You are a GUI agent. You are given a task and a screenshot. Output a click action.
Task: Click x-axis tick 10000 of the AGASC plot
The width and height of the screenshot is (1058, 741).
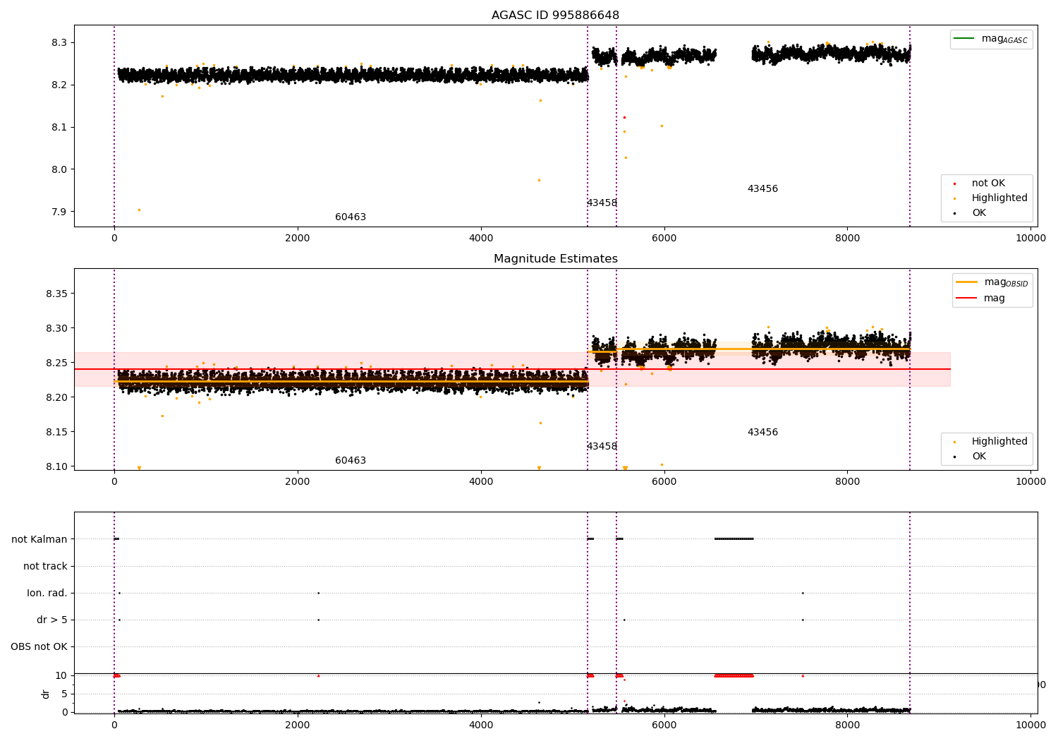1030,239
